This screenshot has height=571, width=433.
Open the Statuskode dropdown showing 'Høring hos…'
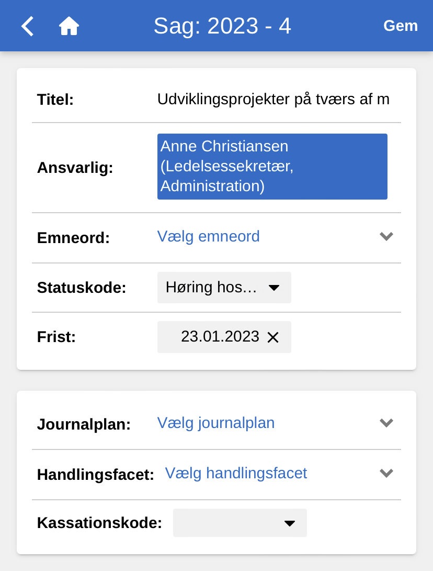[x=224, y=288]
